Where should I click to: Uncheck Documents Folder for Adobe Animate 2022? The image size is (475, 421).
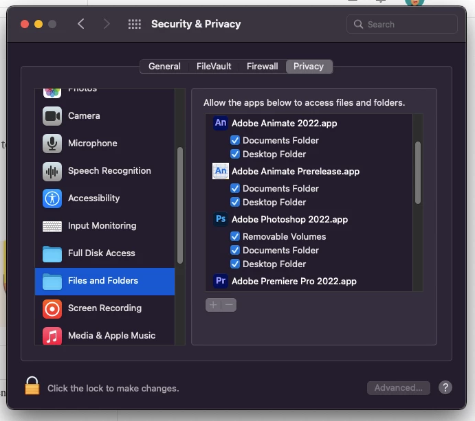pos(235,140)
